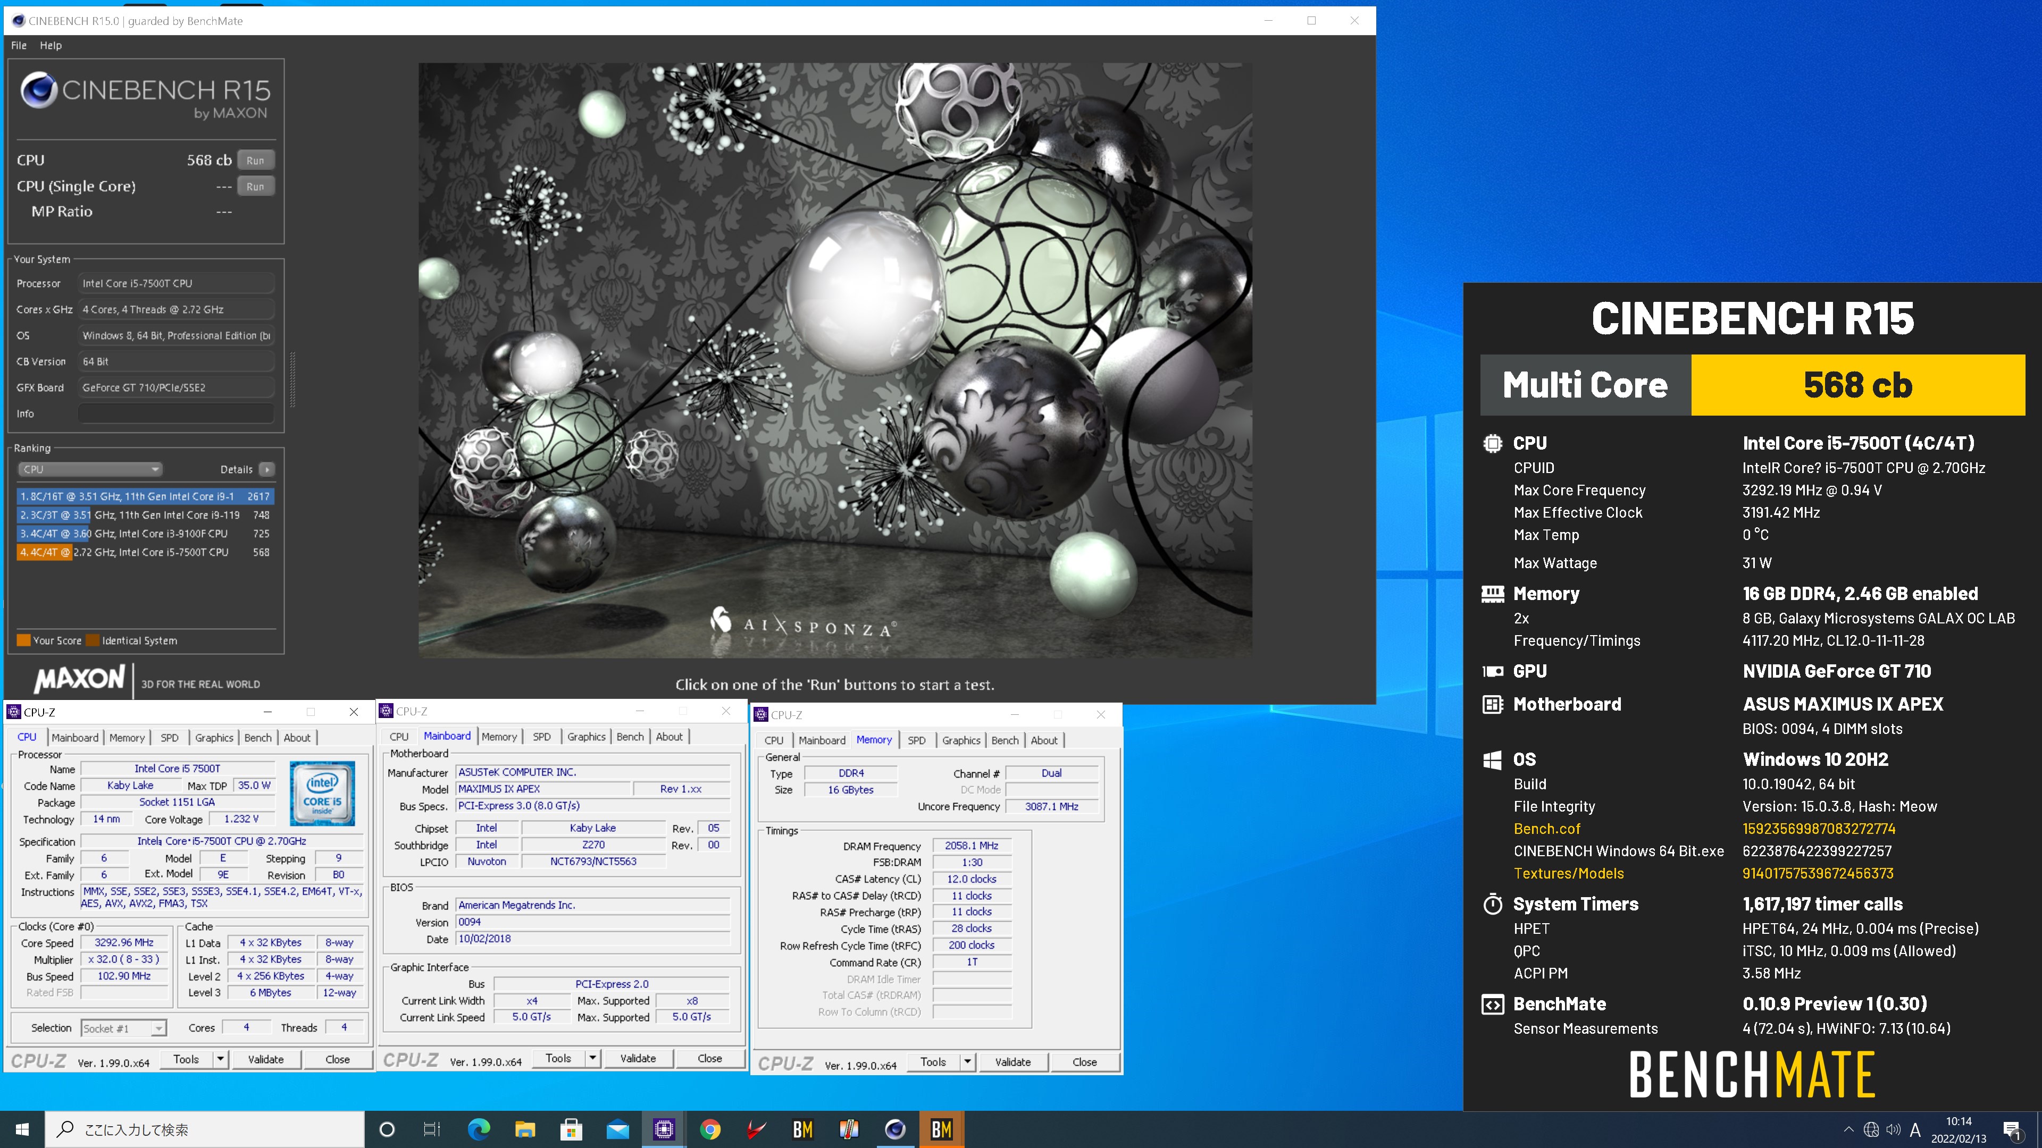The width and height of the screenshot is (2042, 1148).
Task: Open Memory tab in first CPU-Z window
Action: [127, 738]
